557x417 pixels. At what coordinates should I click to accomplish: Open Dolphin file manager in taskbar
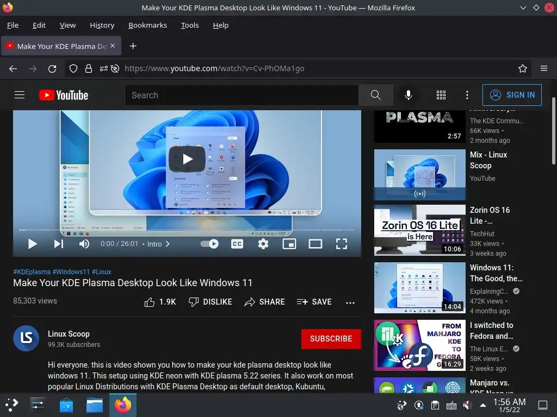[x=95, y=405]
